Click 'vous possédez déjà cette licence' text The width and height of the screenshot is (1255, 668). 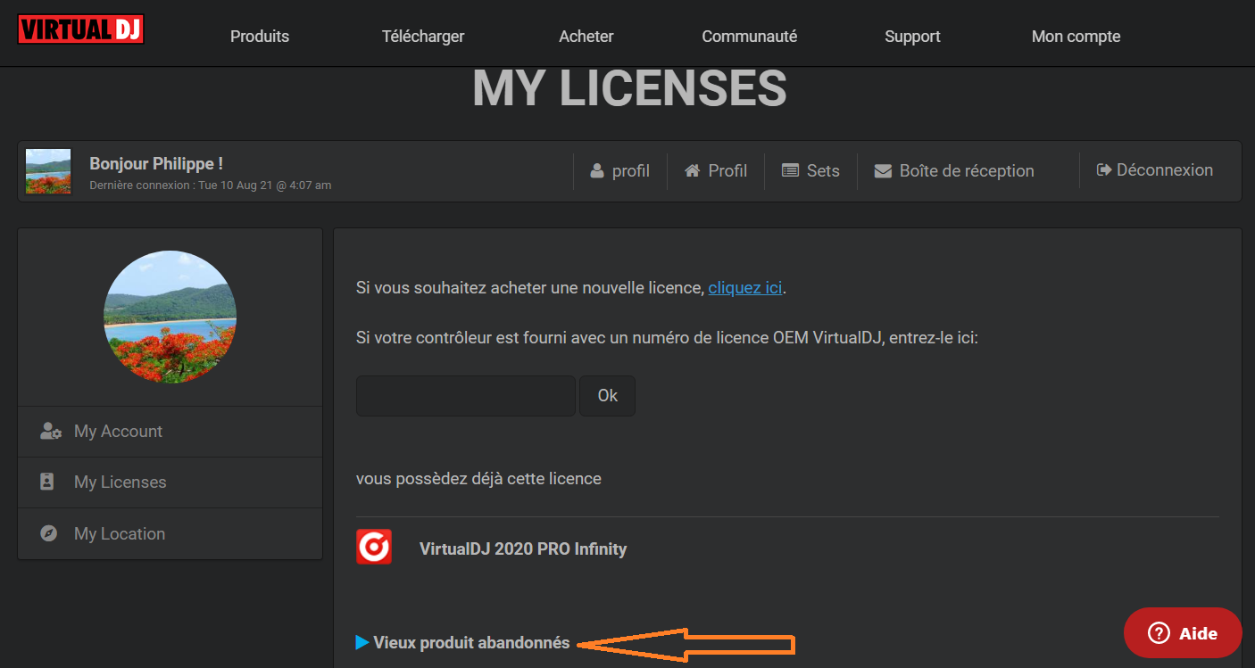pyautogui.click(x=478, y=479)
